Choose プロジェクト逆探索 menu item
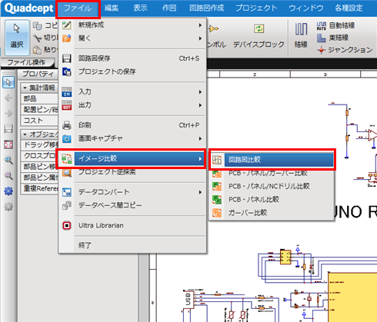The image size is (377, 322). [132, 172]
